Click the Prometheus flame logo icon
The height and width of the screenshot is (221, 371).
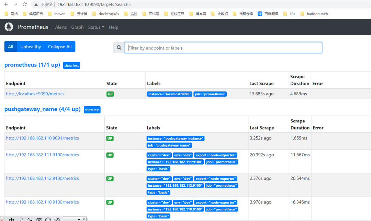pos(9,27)
